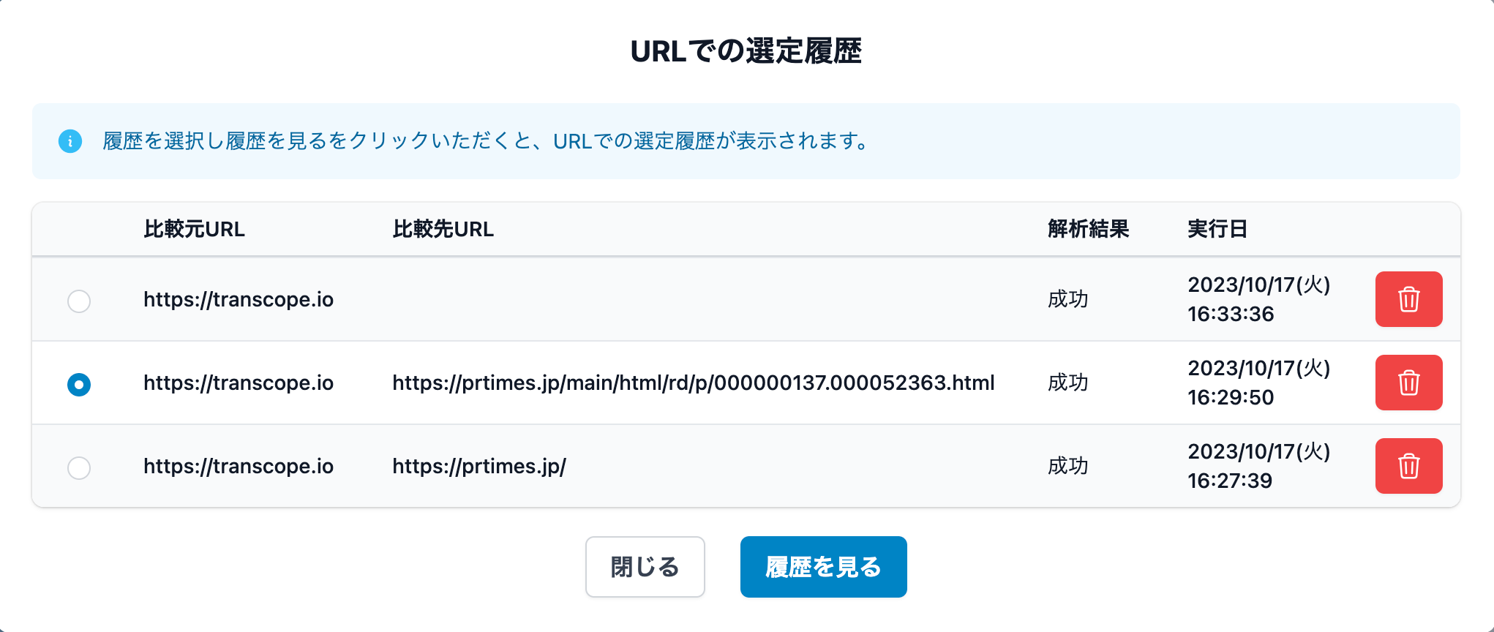This screenshot has width=1494, height=632.
Task: Click the https://prtimes.jp/ URL in last row
Action: [x=478, y=466]
